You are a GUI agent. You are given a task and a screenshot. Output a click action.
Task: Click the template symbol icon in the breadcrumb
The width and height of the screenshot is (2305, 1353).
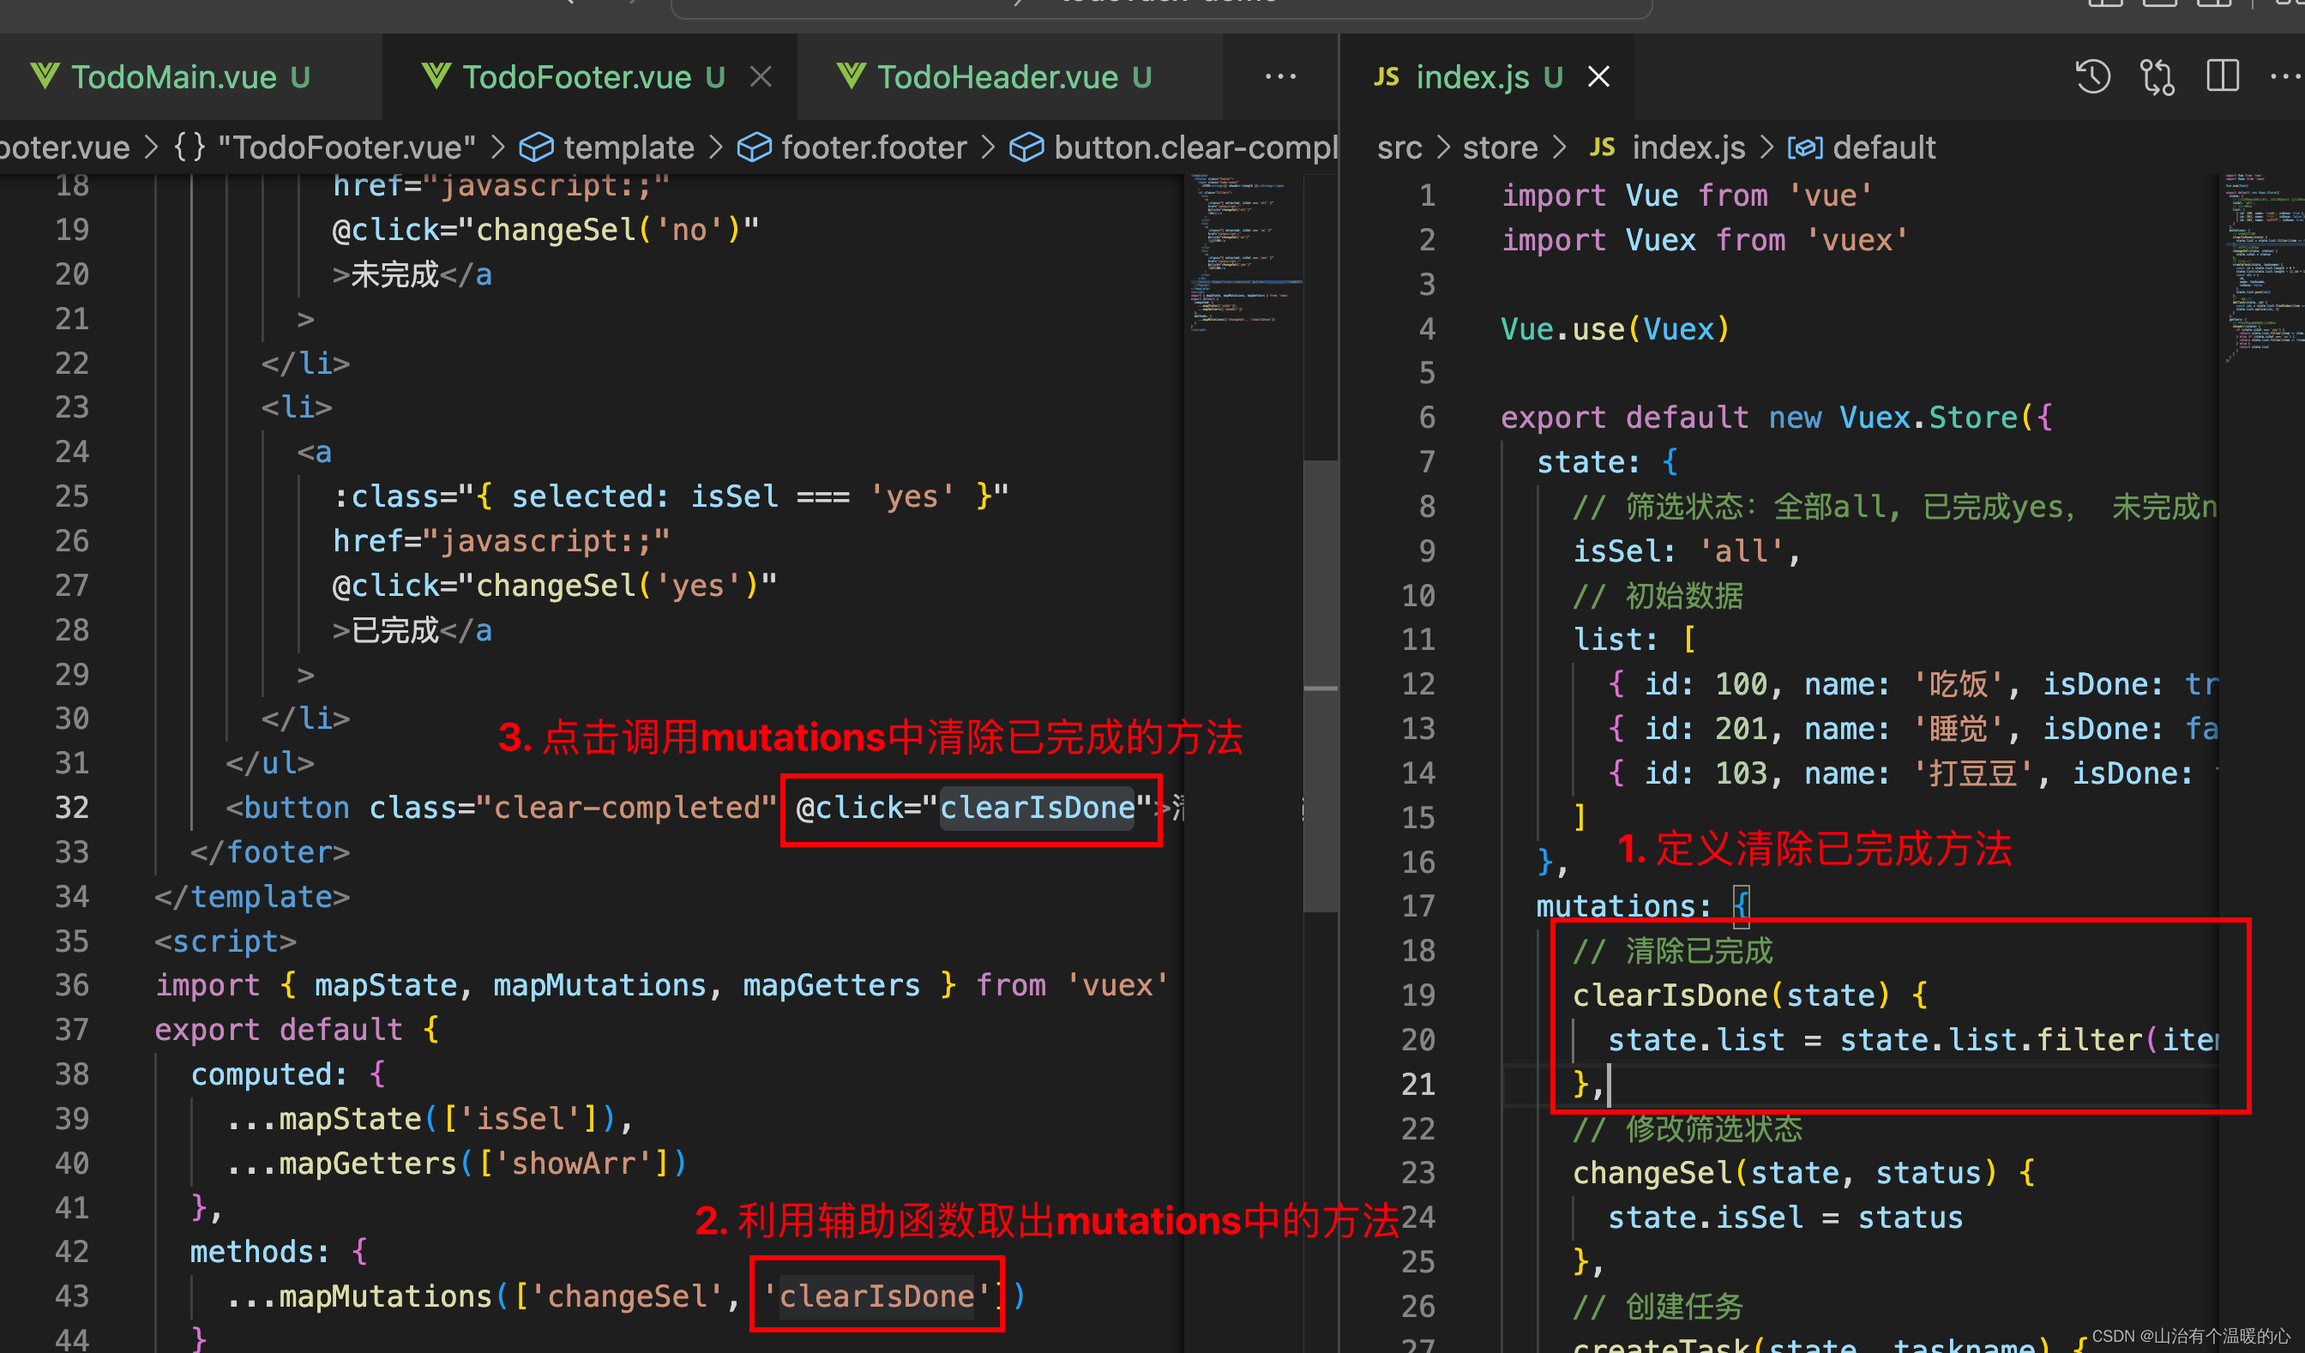pos(537,147)
